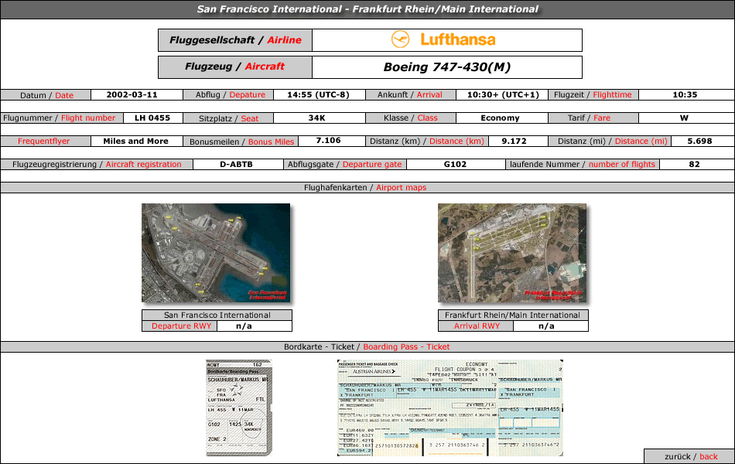Click the Flughafenkarten / Airport maps section header
Viewport: 735px width, 464px height.
[x=365, y=187]
